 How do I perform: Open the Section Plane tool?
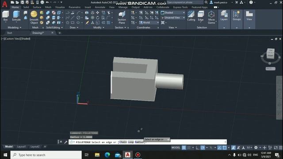point(122,17)
